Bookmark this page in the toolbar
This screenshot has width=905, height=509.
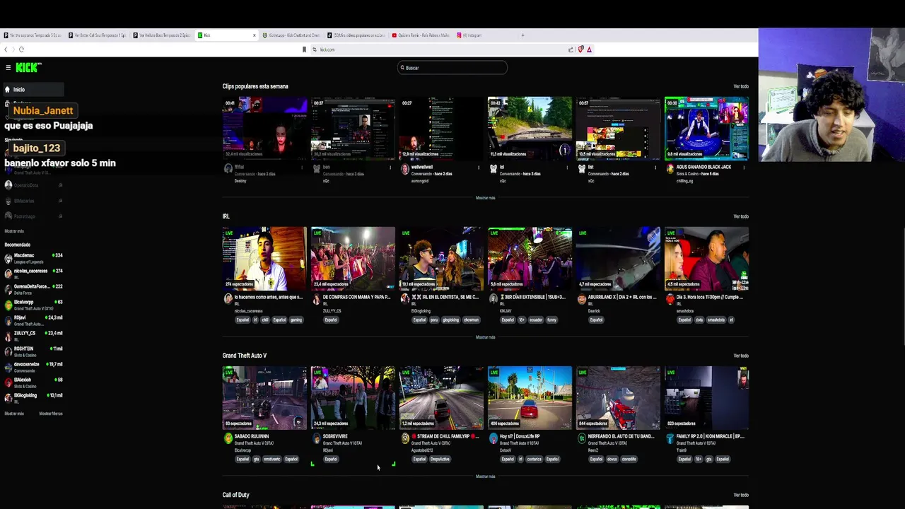[304, 49]
